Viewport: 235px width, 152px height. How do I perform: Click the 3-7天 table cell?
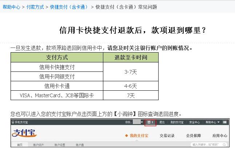[x=131, y=72]
